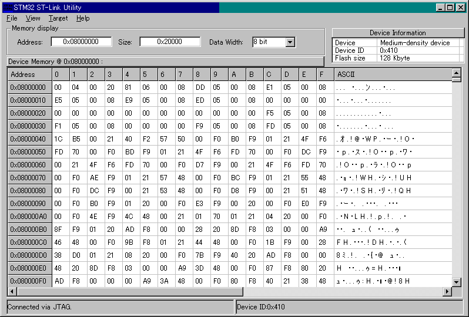
Task: Click 'Device ID:0x410' status bar entry
Action: pyautogui.click(x=261, y=307)
